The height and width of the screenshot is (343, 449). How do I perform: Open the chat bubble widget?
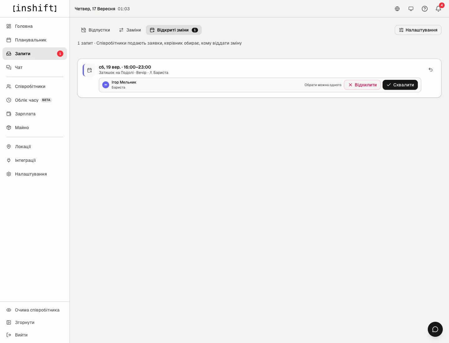435,329
